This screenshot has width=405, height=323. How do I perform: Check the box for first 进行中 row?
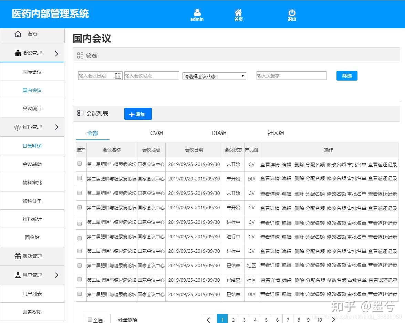[x=80, y=223]
